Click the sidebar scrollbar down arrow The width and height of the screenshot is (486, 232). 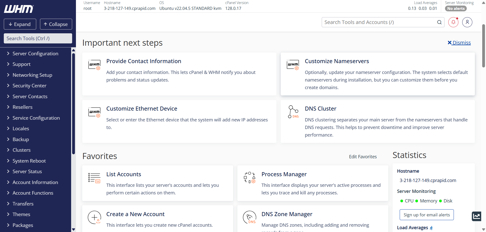[74, 229]
